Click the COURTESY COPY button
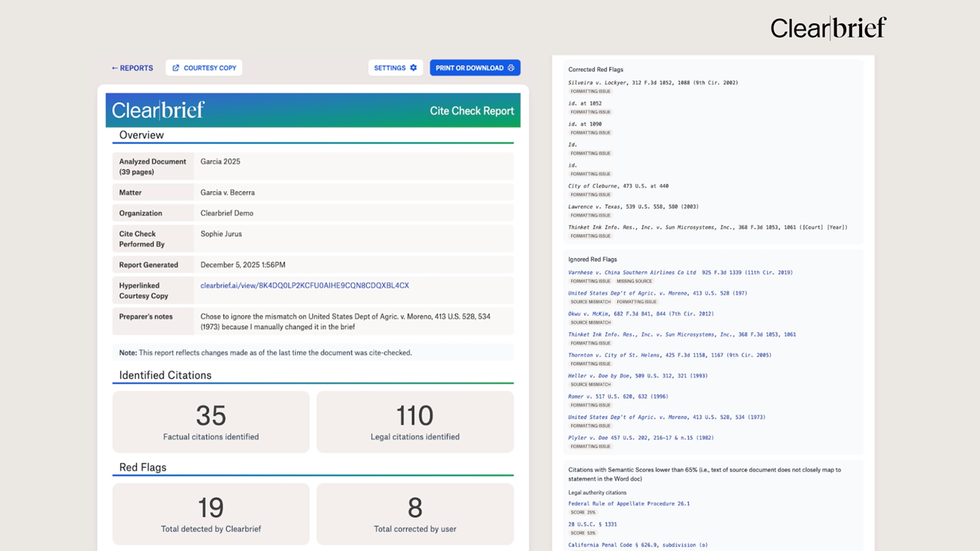Screen dimensions: 980x551 click(x=204, y=67)
